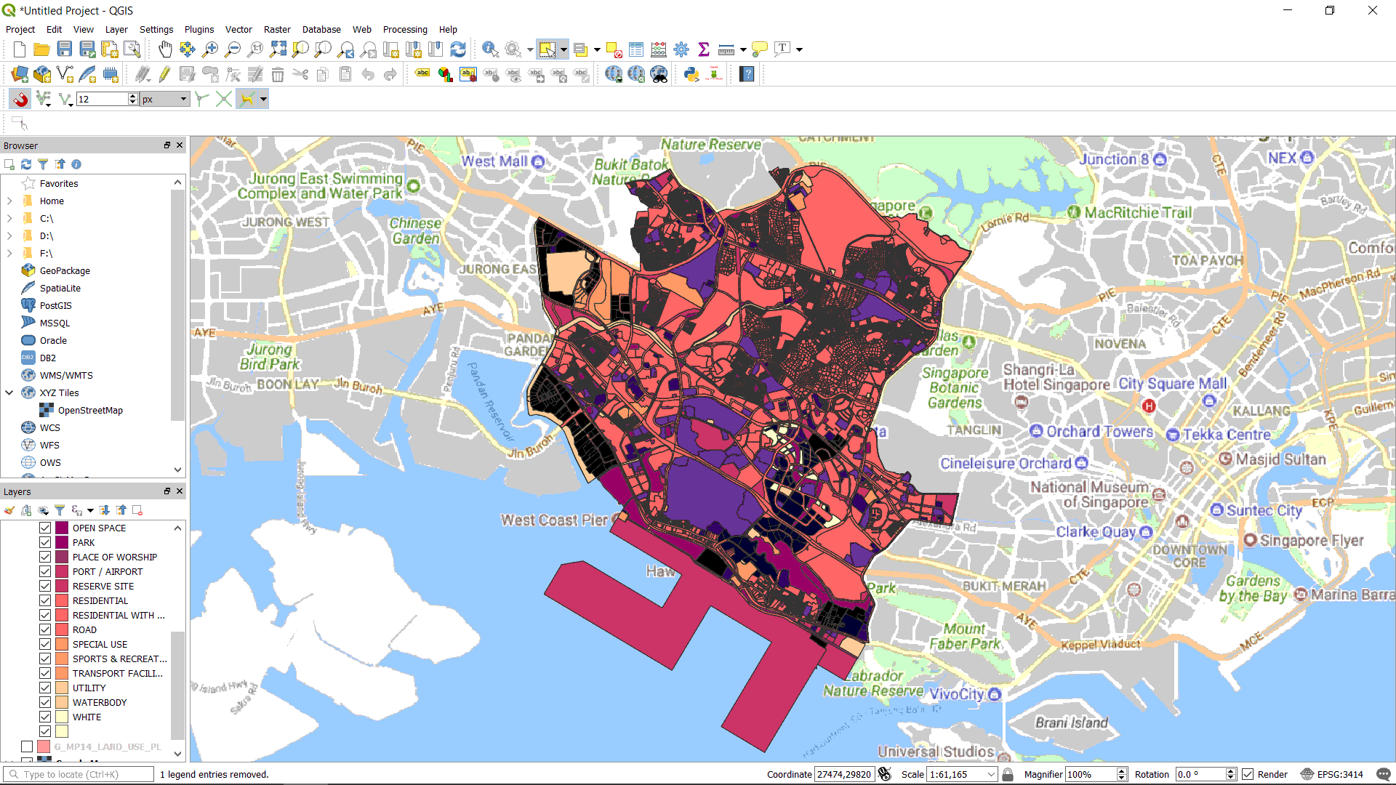The image size is (1396, 785).
Task: Open the Scale dropdown in status bar
Action: click(991, 774)
